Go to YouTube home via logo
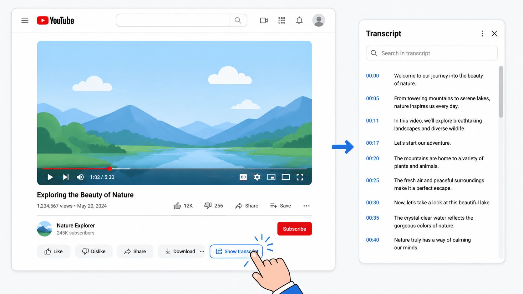 (x=55, y=21)
